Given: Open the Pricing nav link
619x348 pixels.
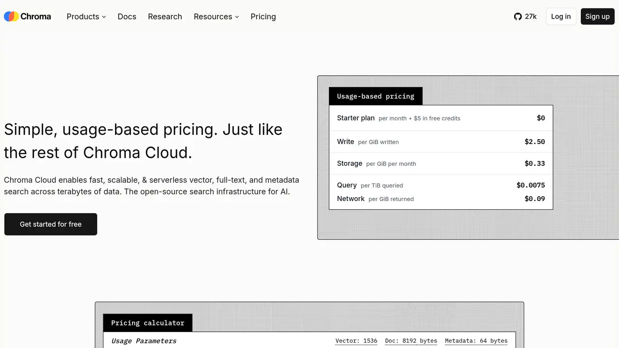Looking at the screenshot, I should [263, 16].
